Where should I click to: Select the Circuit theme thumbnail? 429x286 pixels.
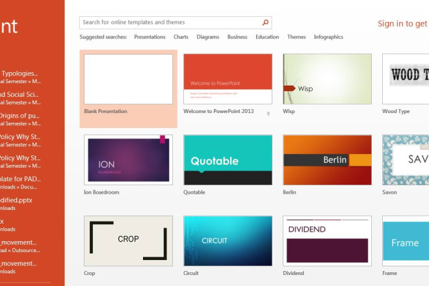(x=227, y=241)
